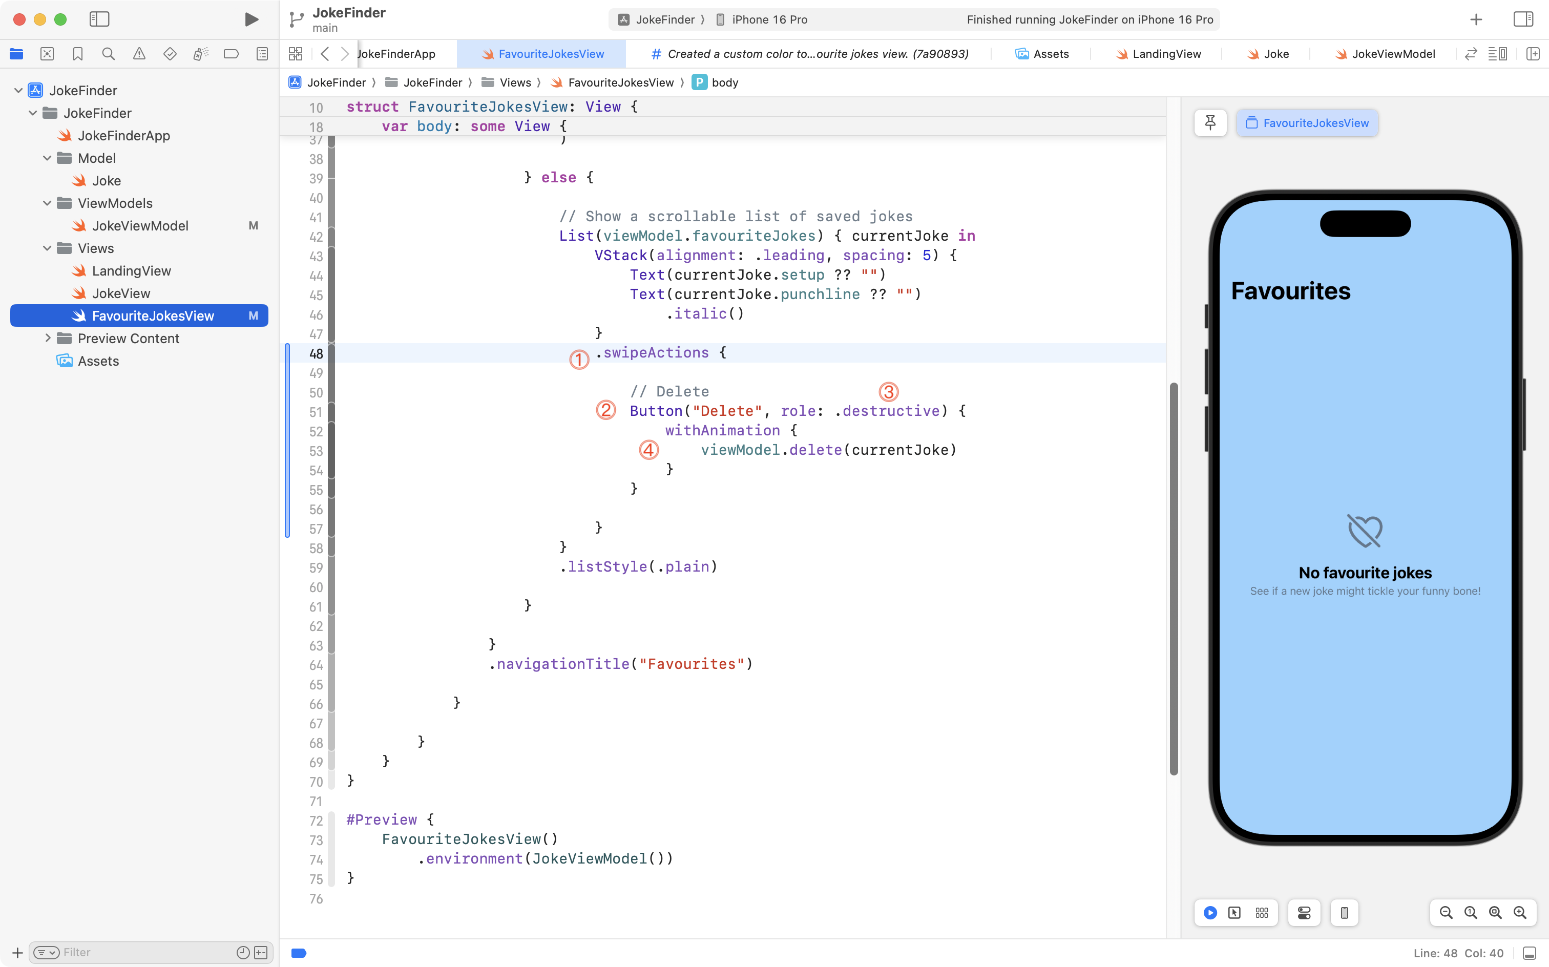Collapse the ViewModels folder

[47, 203]
